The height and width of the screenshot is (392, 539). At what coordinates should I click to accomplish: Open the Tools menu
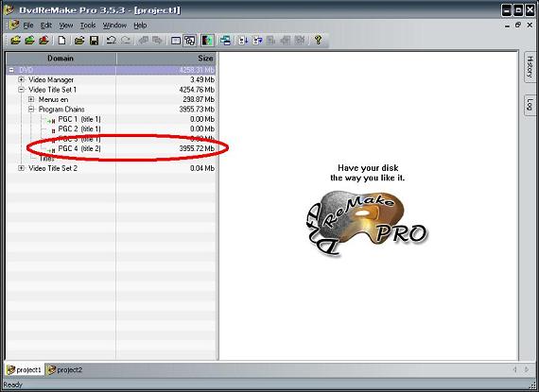[x=88, y=26]
